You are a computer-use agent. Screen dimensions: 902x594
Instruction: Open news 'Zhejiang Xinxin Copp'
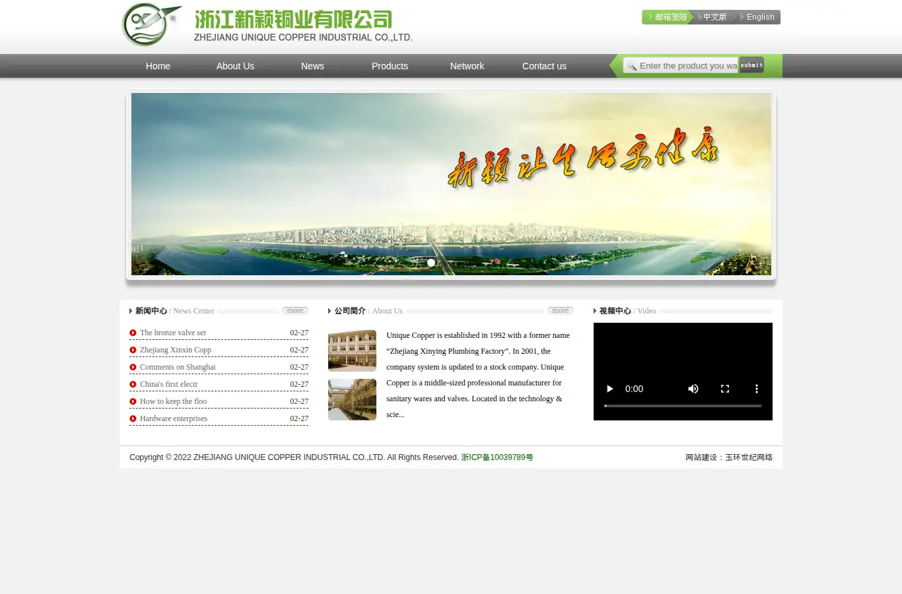pos(176,350)
